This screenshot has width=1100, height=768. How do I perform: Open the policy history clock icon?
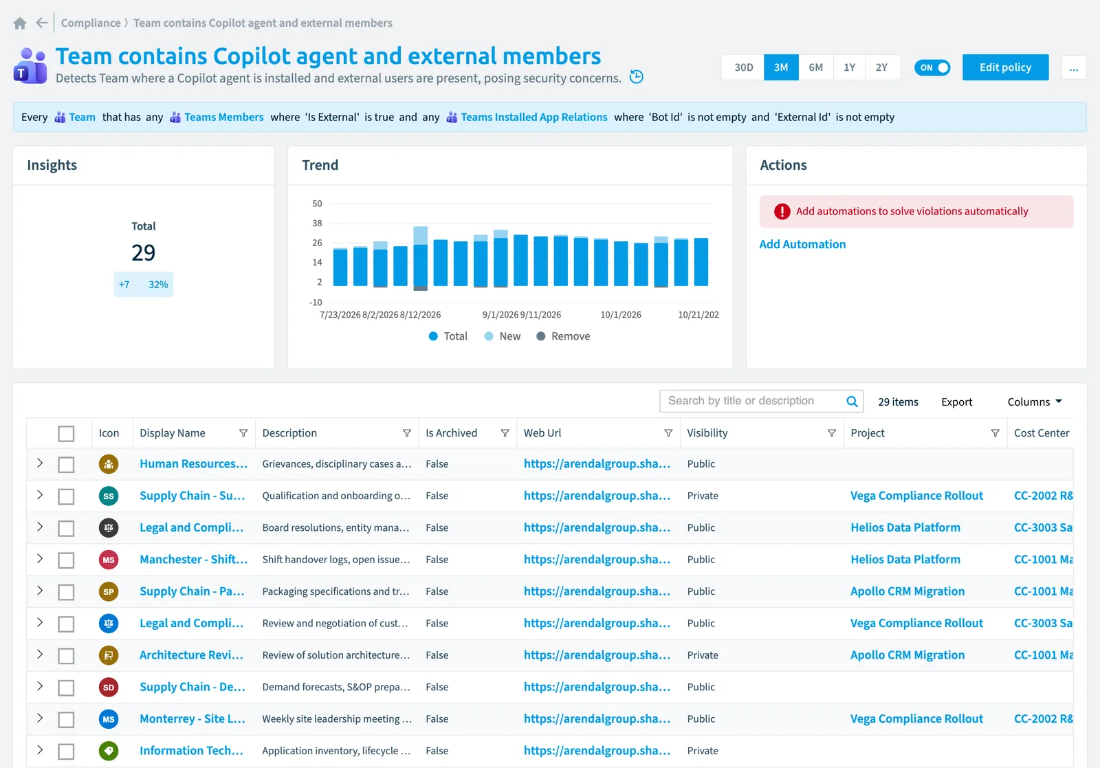pyautogui.click(x=637, y=76)
